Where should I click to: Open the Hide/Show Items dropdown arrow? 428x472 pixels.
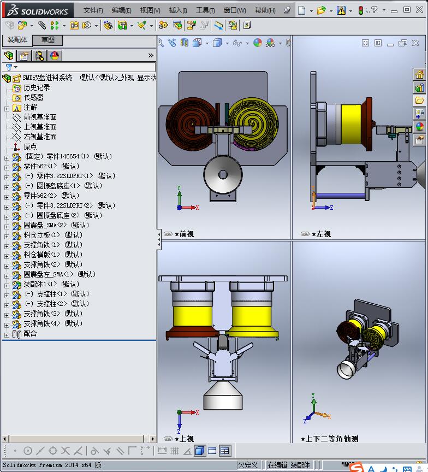pyautogui.click(x=247, y=43)
